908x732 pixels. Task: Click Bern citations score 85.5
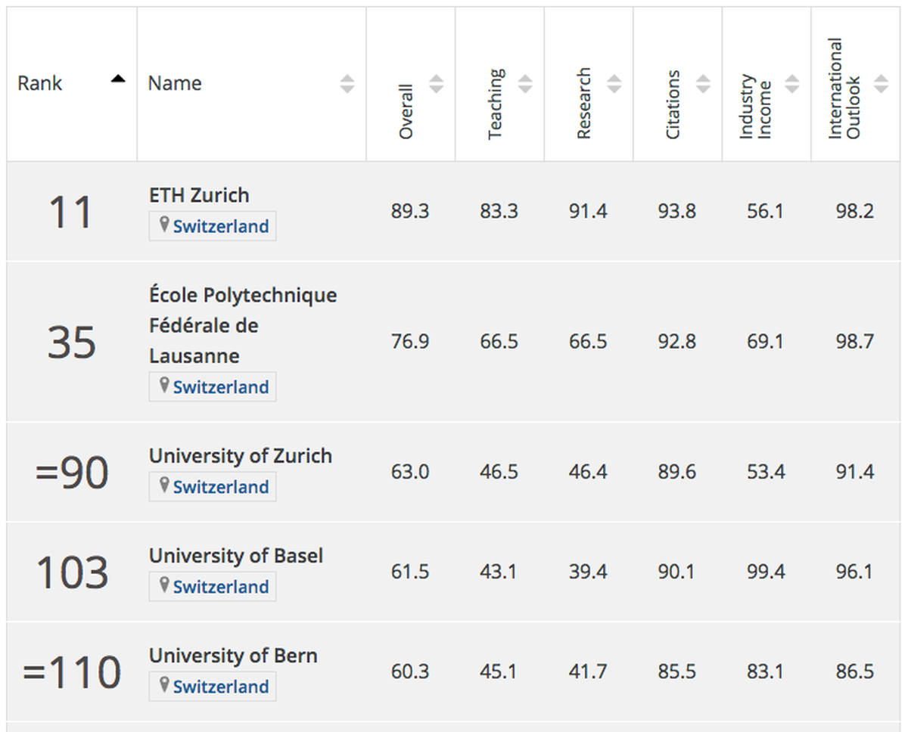tap(677, 672)
